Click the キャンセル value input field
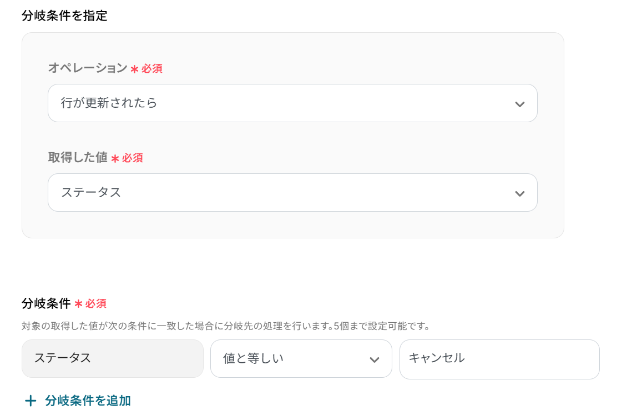 [x=499, y=359]
